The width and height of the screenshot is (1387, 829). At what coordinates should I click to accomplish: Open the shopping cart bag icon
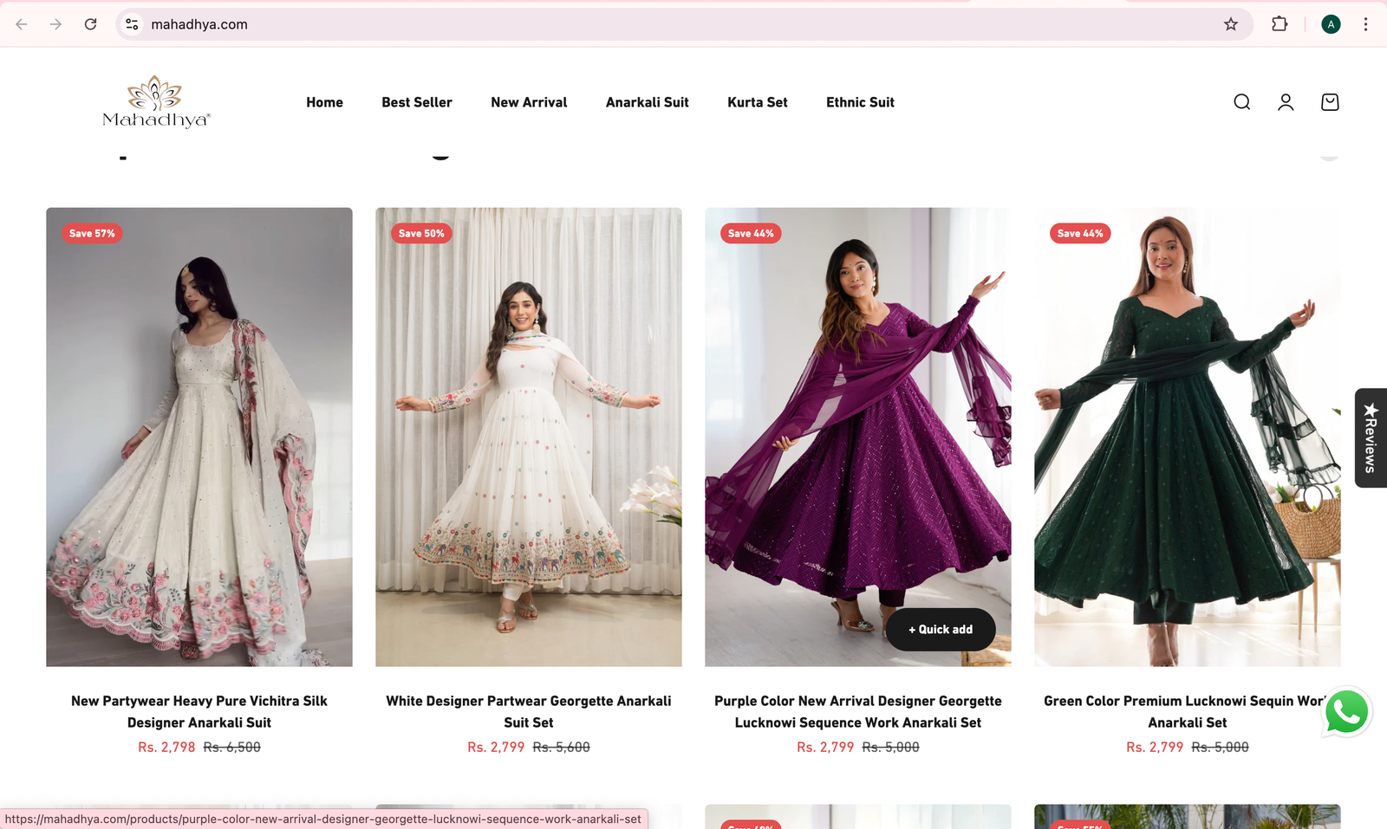(1330, 102)
